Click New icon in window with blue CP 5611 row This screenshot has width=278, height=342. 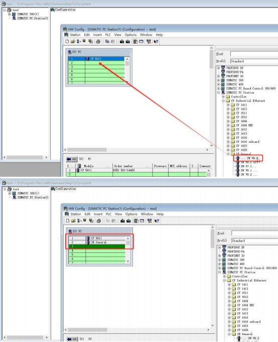click(67, 42)
